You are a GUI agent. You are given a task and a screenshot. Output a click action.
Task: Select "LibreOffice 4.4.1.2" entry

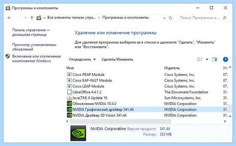[x=87, y=92]
